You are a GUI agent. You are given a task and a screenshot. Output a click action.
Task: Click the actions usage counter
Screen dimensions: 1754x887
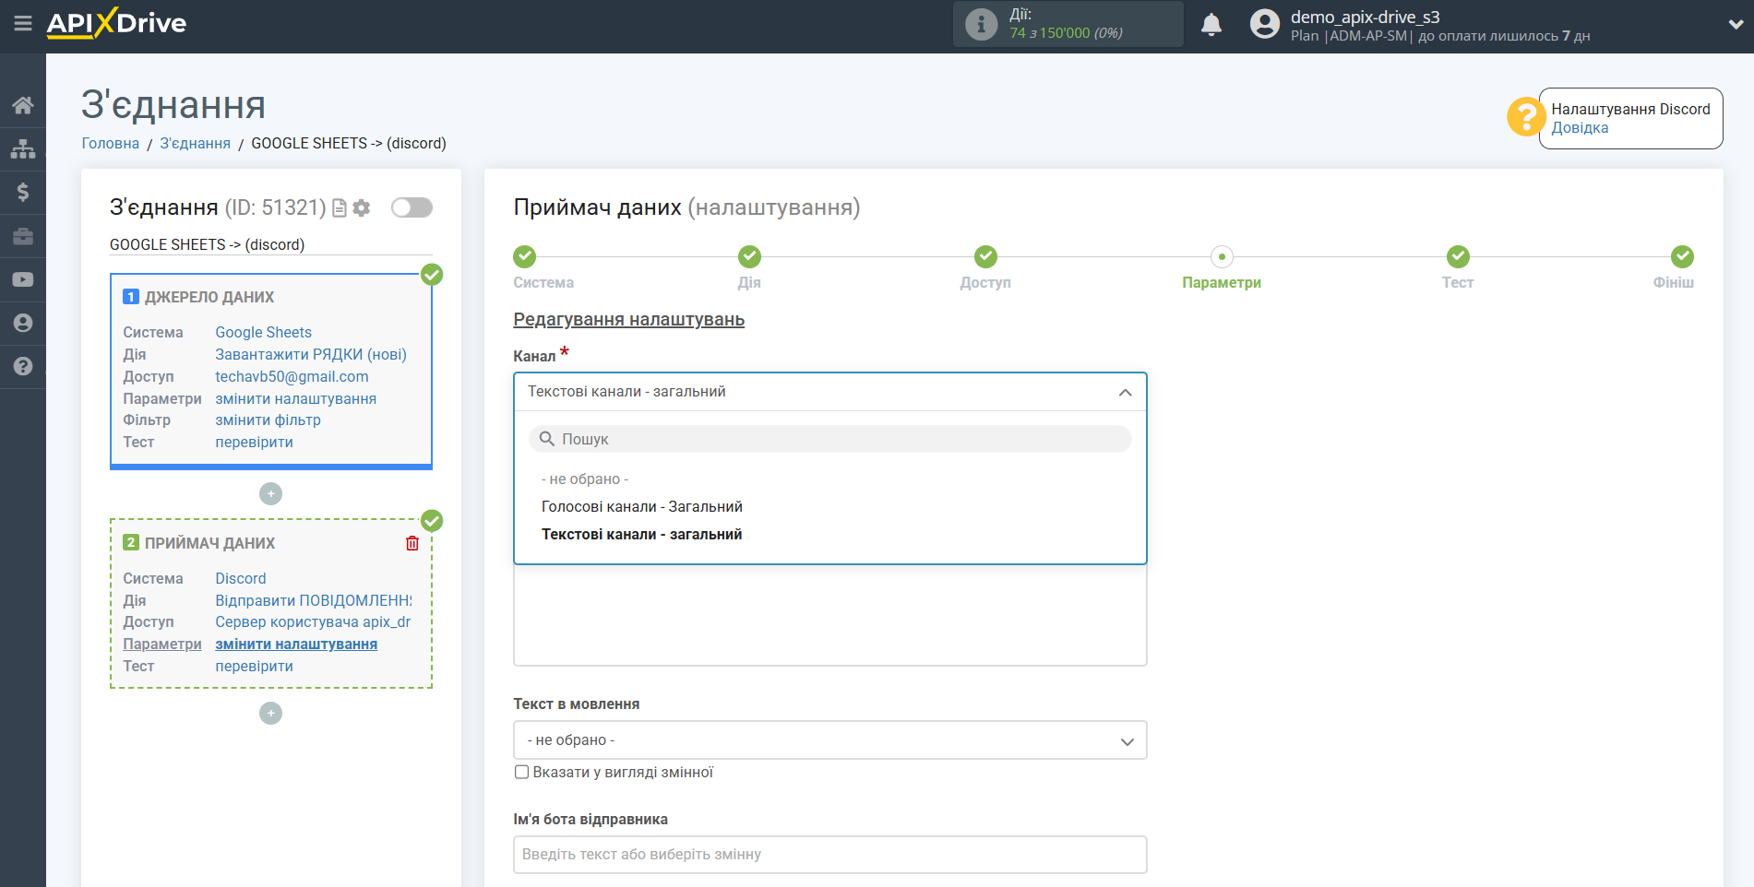click(x=1066, y=33)
